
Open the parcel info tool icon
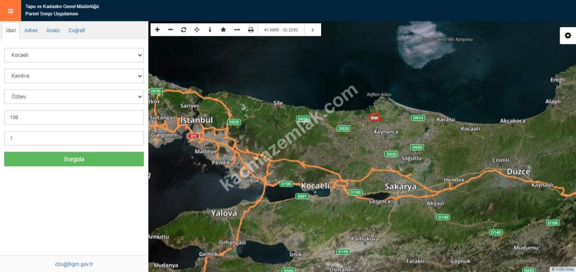pos(210,30)
